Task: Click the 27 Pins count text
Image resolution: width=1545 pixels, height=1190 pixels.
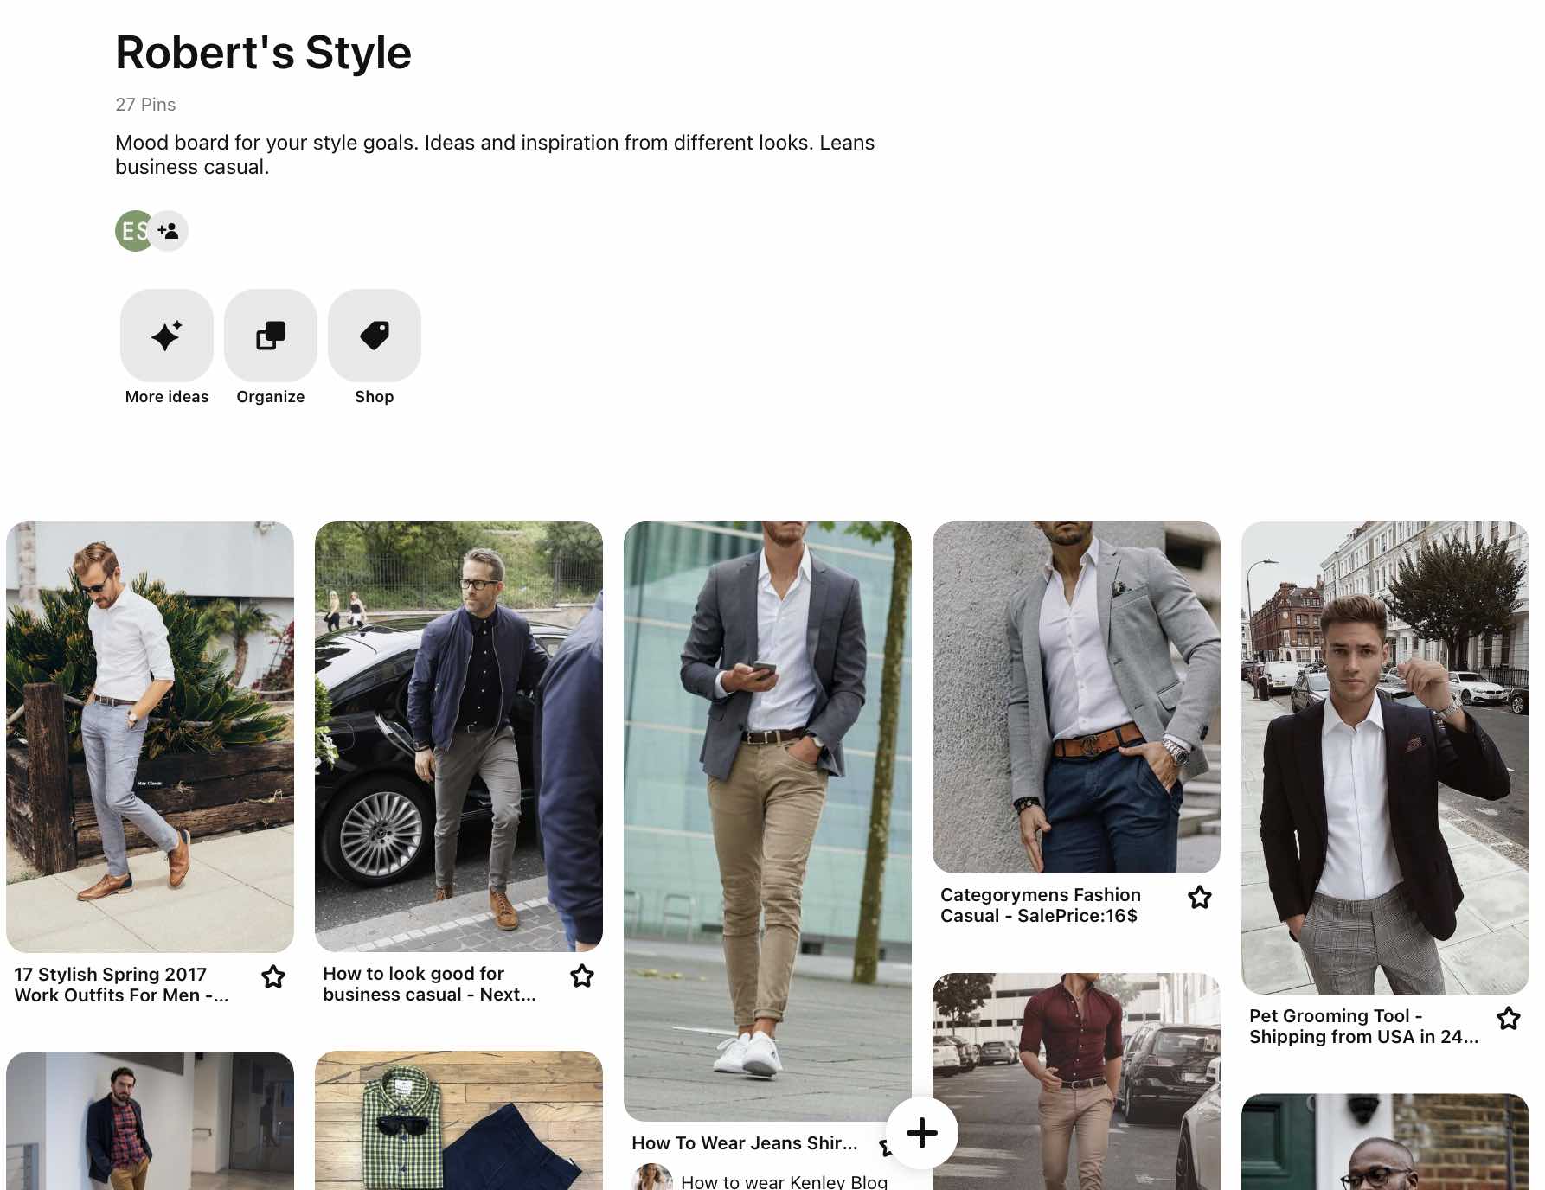Action: click(x=145, y=105)
